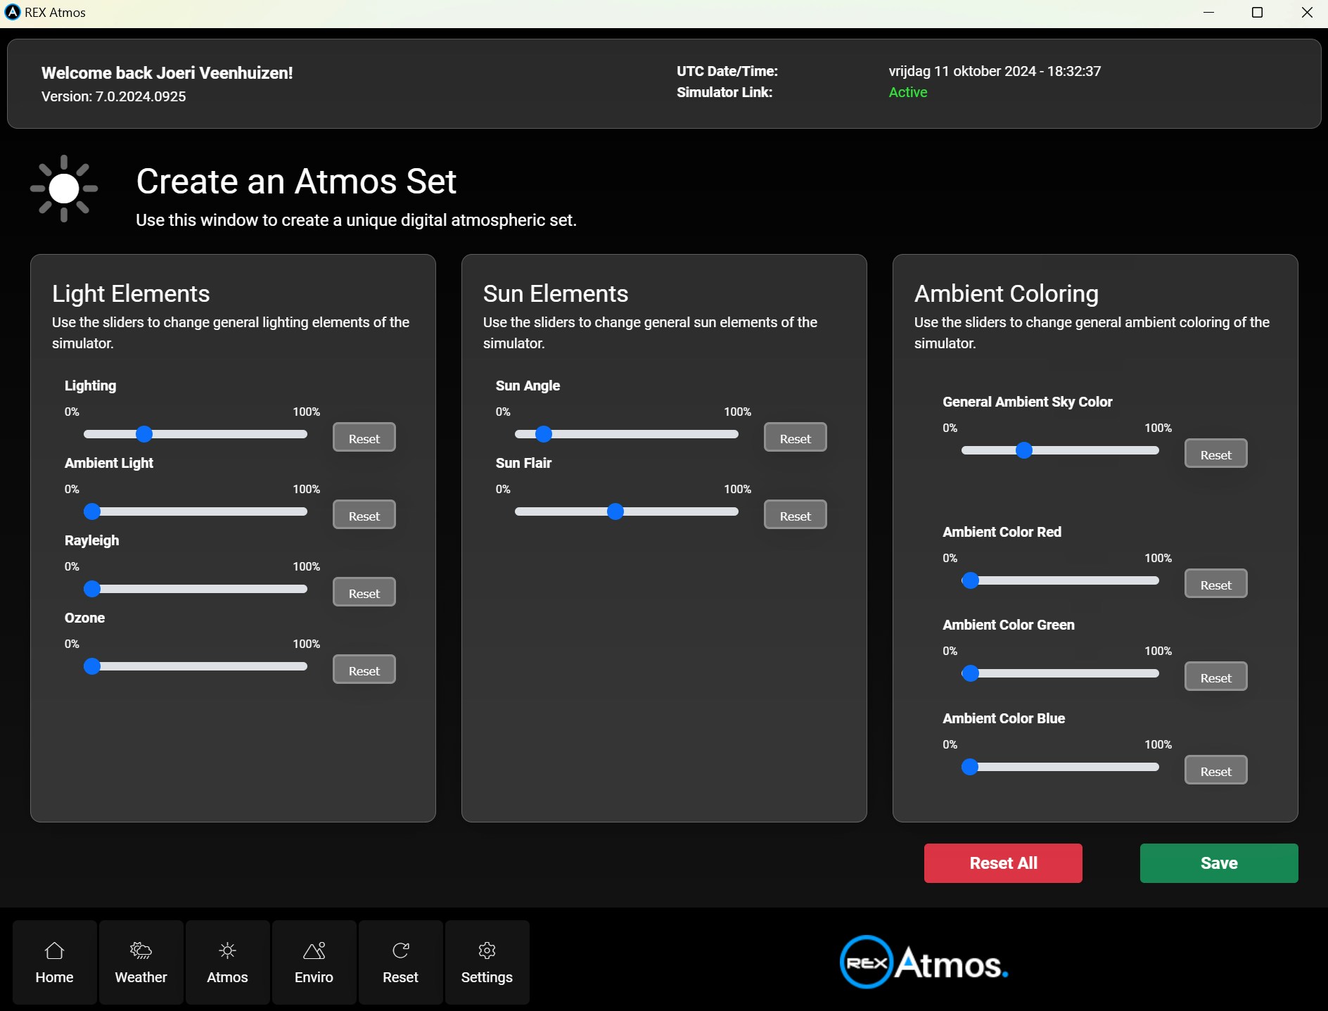Click the Ozone slider track

pyautogui.click(x=204, y=666)
